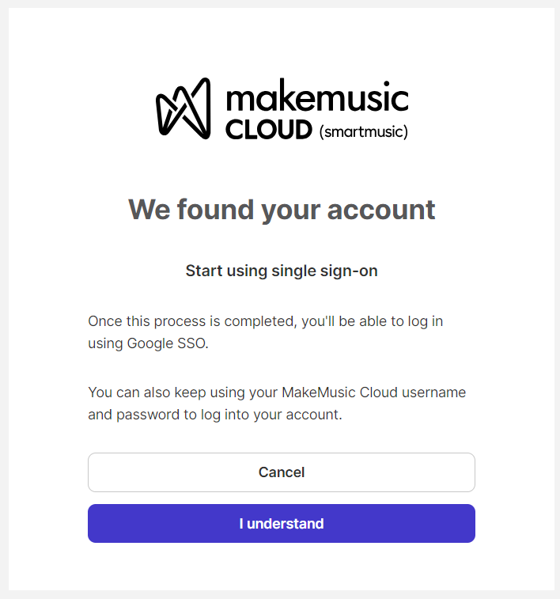
Task: Click the I understand button
Action: pyautogui.click(x=281, y=524)
